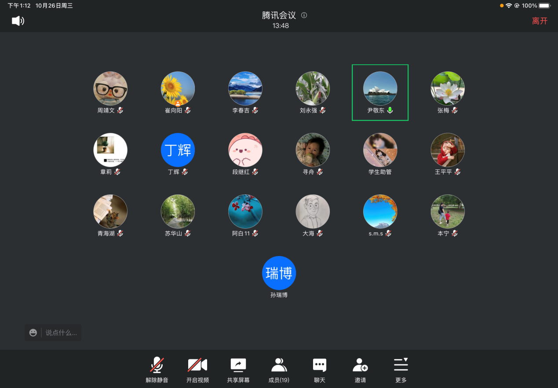
Task: Tap 邀请 to invite participants
Action: pos(360,370)
